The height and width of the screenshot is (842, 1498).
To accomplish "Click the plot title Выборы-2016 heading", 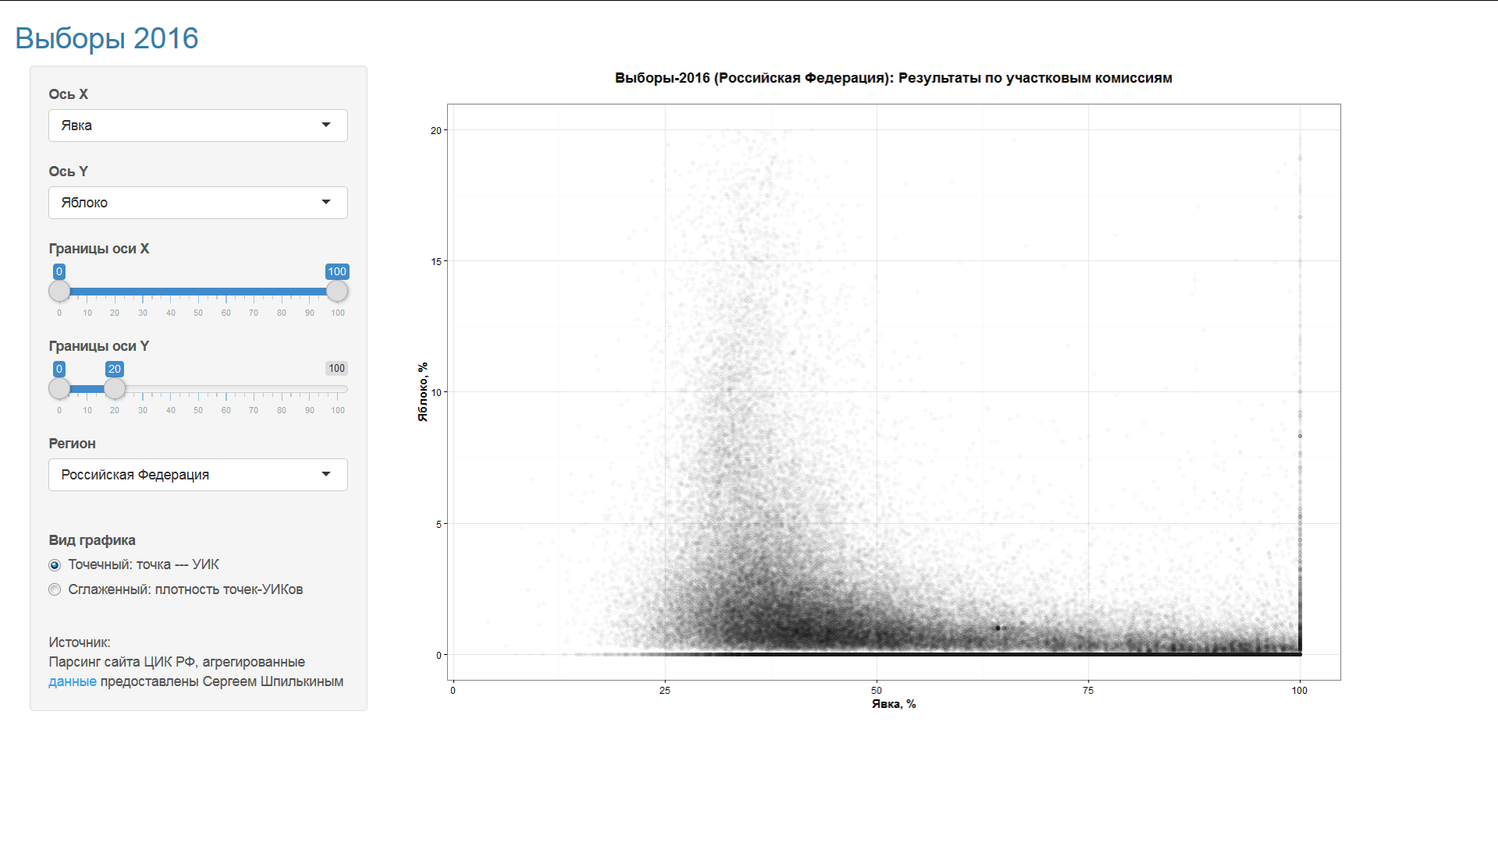I will click(x=893, y=78).
